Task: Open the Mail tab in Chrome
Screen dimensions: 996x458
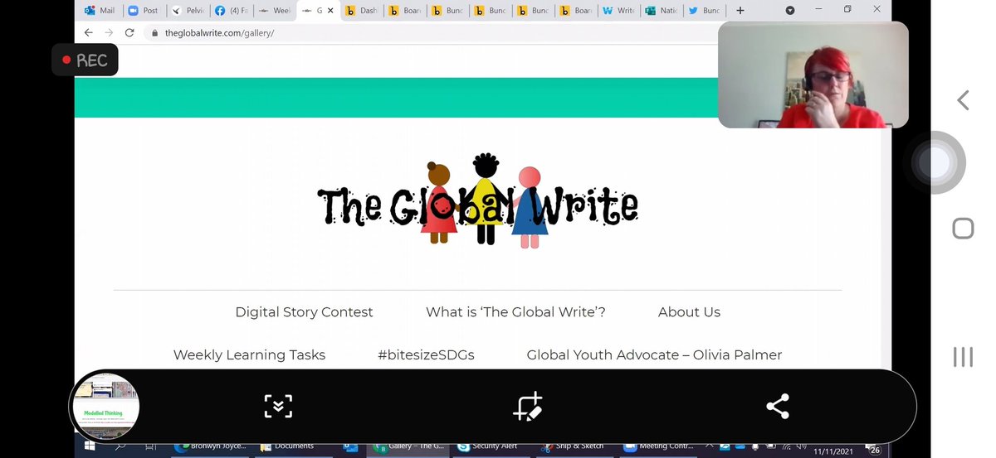Action: (x=99, y=11)
